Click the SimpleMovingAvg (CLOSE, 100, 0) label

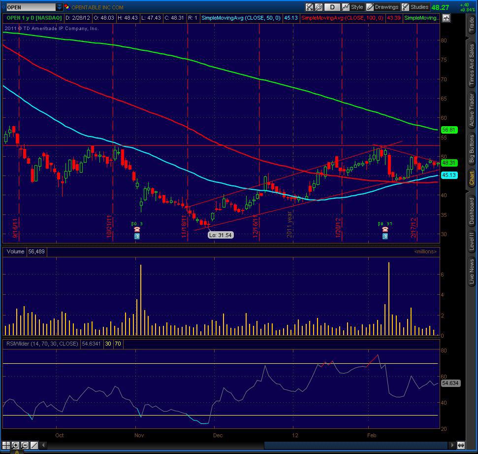click(x=342, y=18)
